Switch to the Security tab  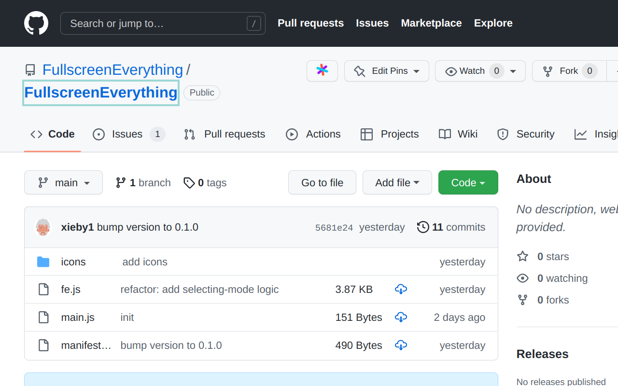(x=525, y=134)
